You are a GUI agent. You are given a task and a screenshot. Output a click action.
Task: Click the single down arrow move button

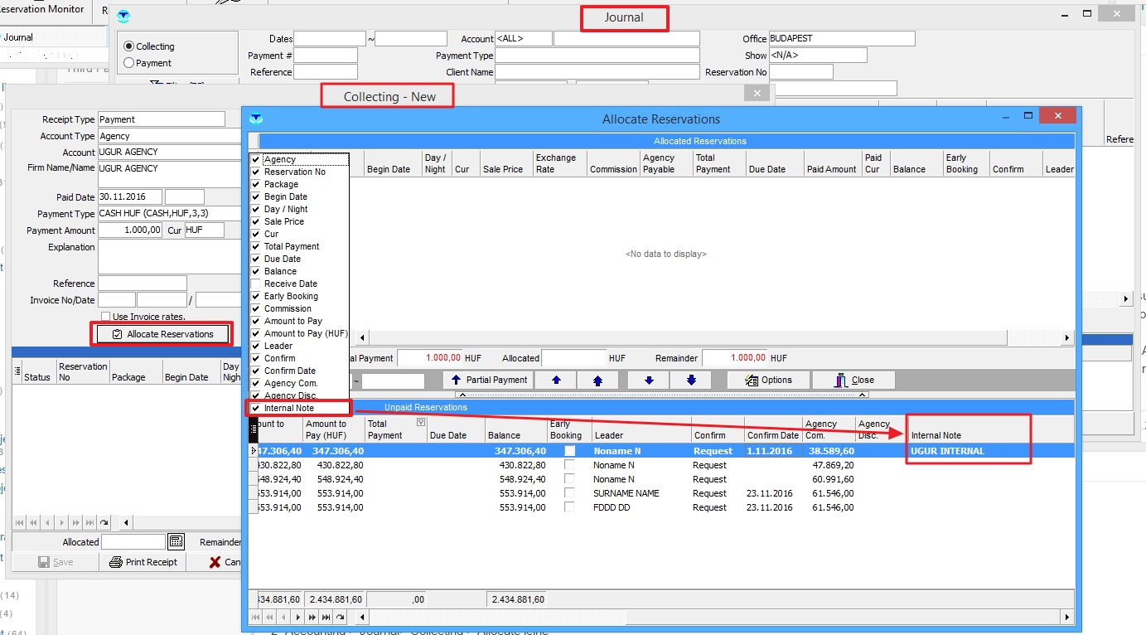pos(649,381)
